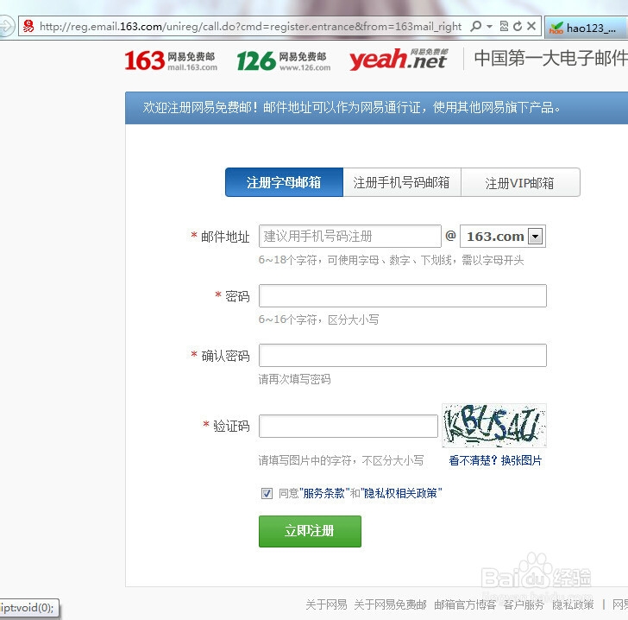
Task: Click the 密码 password field
Action: pos(403,296)
